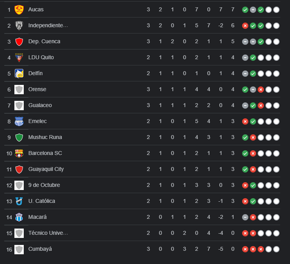Click the Mushuc Runa green shield
The height and width of the screenshot is (264, 290).
pos(19,137)
